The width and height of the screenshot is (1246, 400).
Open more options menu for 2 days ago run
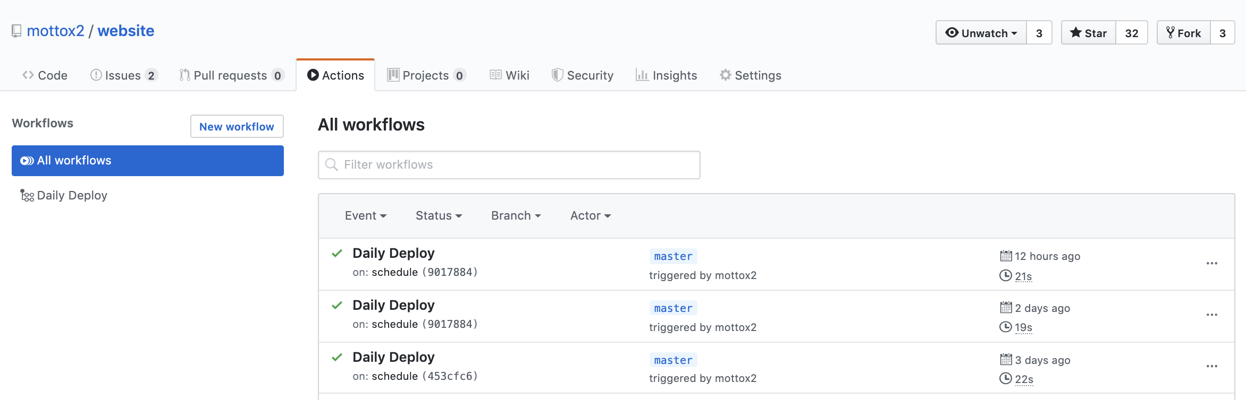(x=1212, y=315)
